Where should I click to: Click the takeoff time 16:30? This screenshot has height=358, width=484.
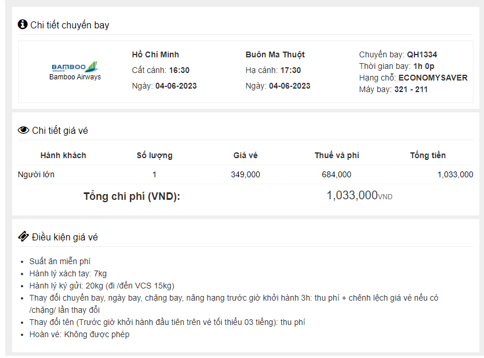coord(179,71)
